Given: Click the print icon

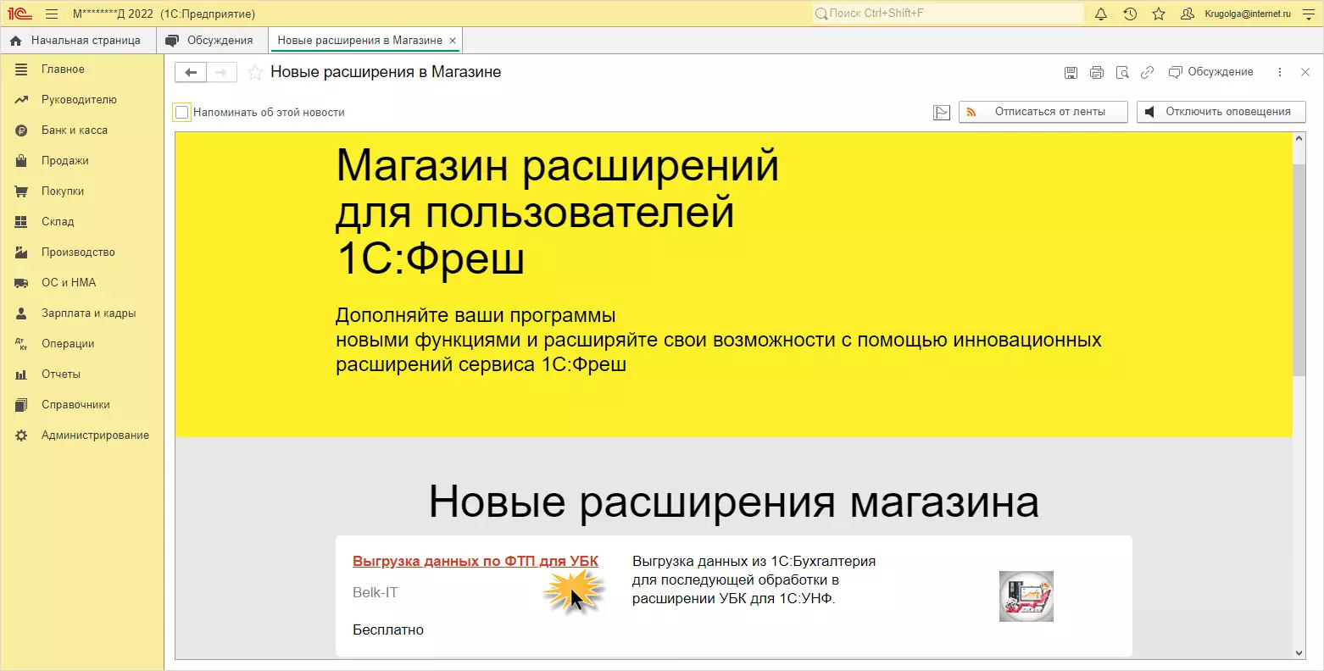Looking at the screenshot, I should pos(1097,73).
